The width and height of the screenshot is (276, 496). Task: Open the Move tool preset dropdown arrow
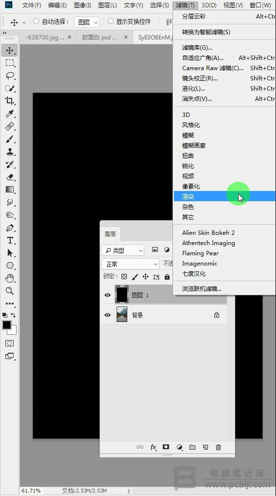(24, 23)
